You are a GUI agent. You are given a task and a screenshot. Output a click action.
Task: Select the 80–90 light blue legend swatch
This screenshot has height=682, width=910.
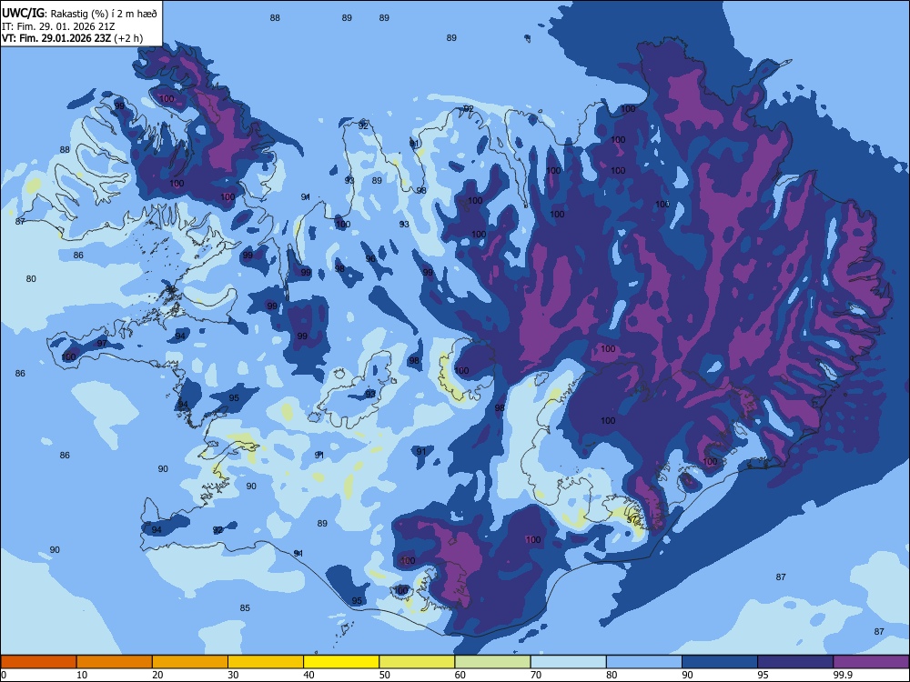(644, 662)
